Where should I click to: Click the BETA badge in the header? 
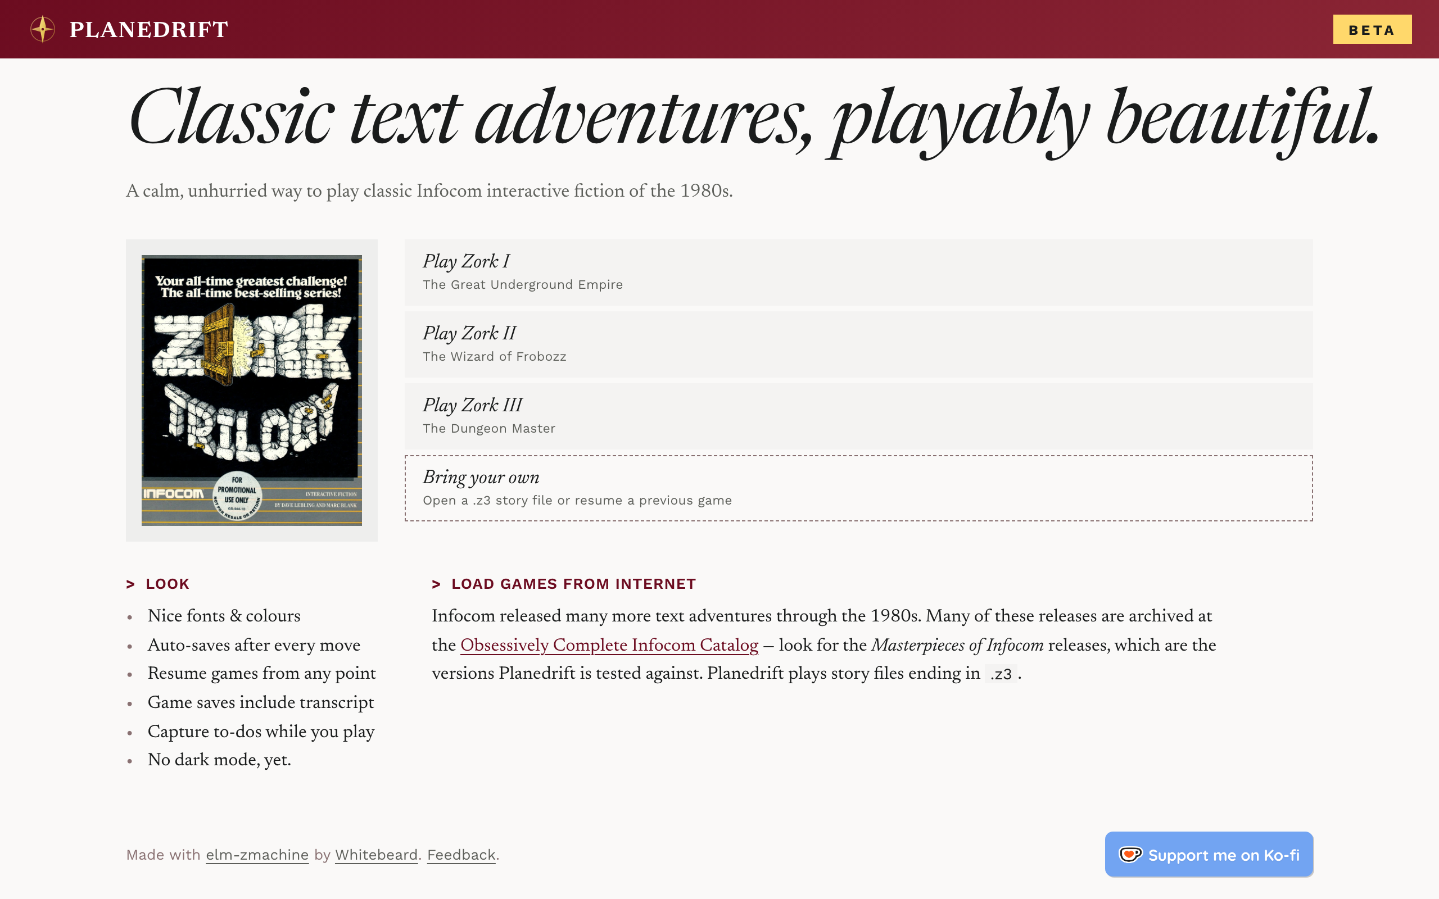[x=1372, y=29]
